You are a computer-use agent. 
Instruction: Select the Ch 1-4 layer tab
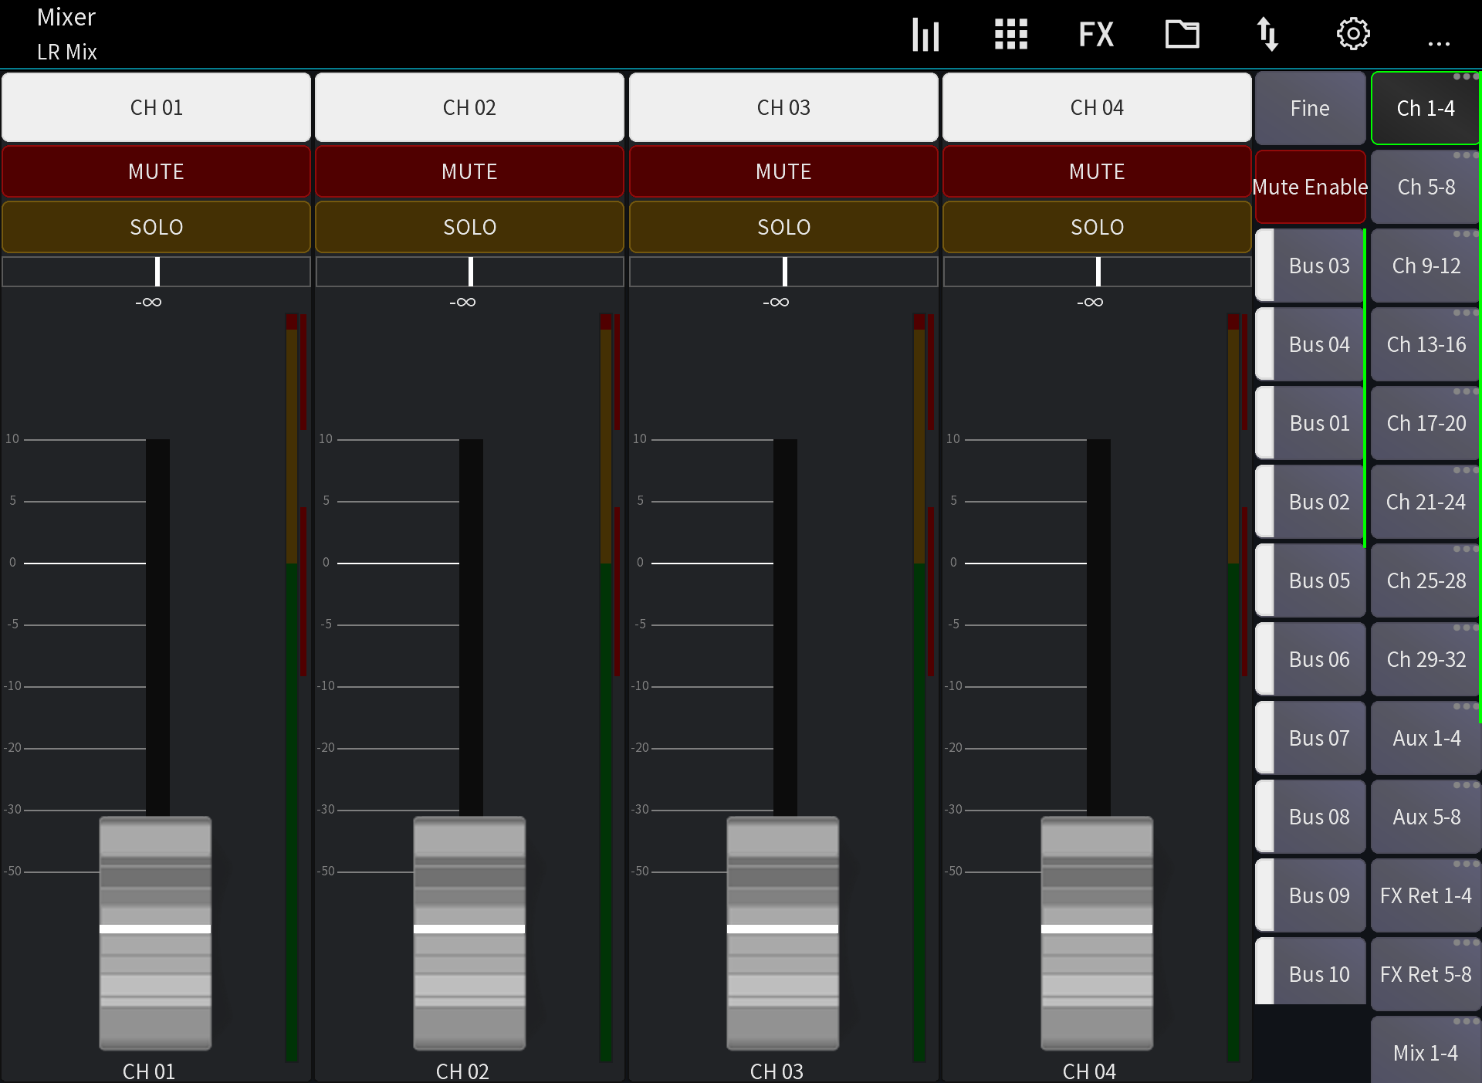tap(1426, 108)
